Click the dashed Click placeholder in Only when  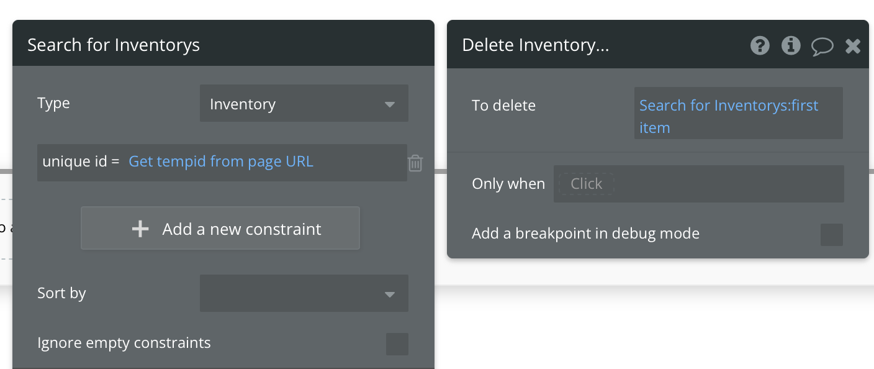coord(586,184)
